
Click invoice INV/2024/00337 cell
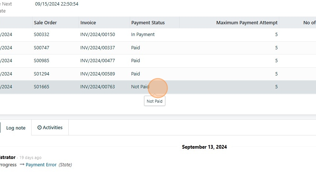(x=98, y=48)
